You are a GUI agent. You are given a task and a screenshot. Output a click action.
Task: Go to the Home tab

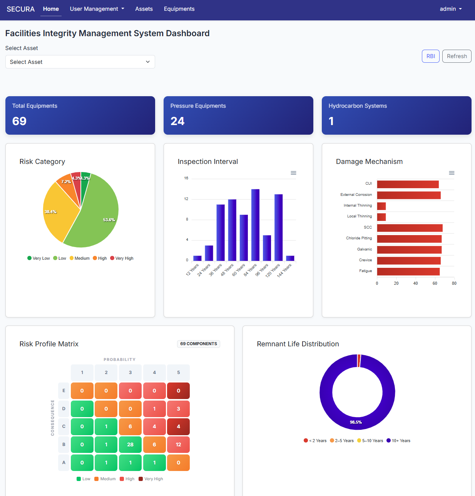51,9
